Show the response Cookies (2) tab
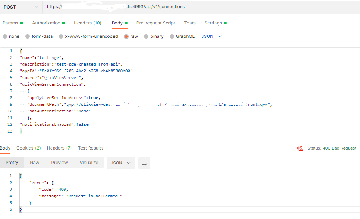The width and height of the screenshot is (360, 219). [x=28, y=148]
